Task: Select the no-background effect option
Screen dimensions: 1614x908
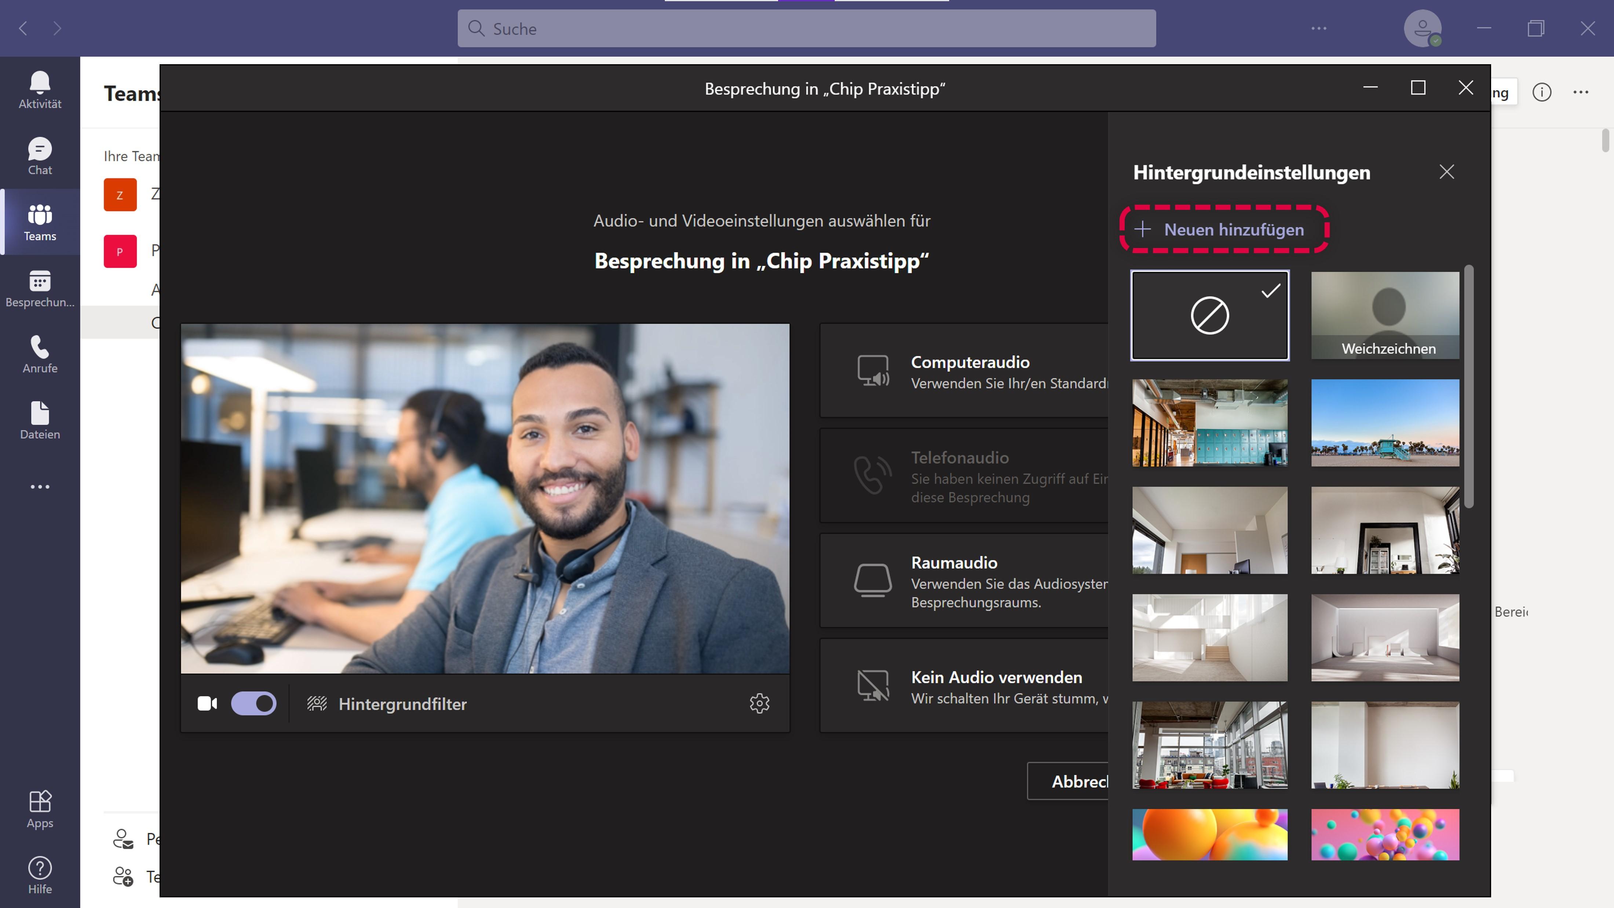Action: [x=1209, y=315]
